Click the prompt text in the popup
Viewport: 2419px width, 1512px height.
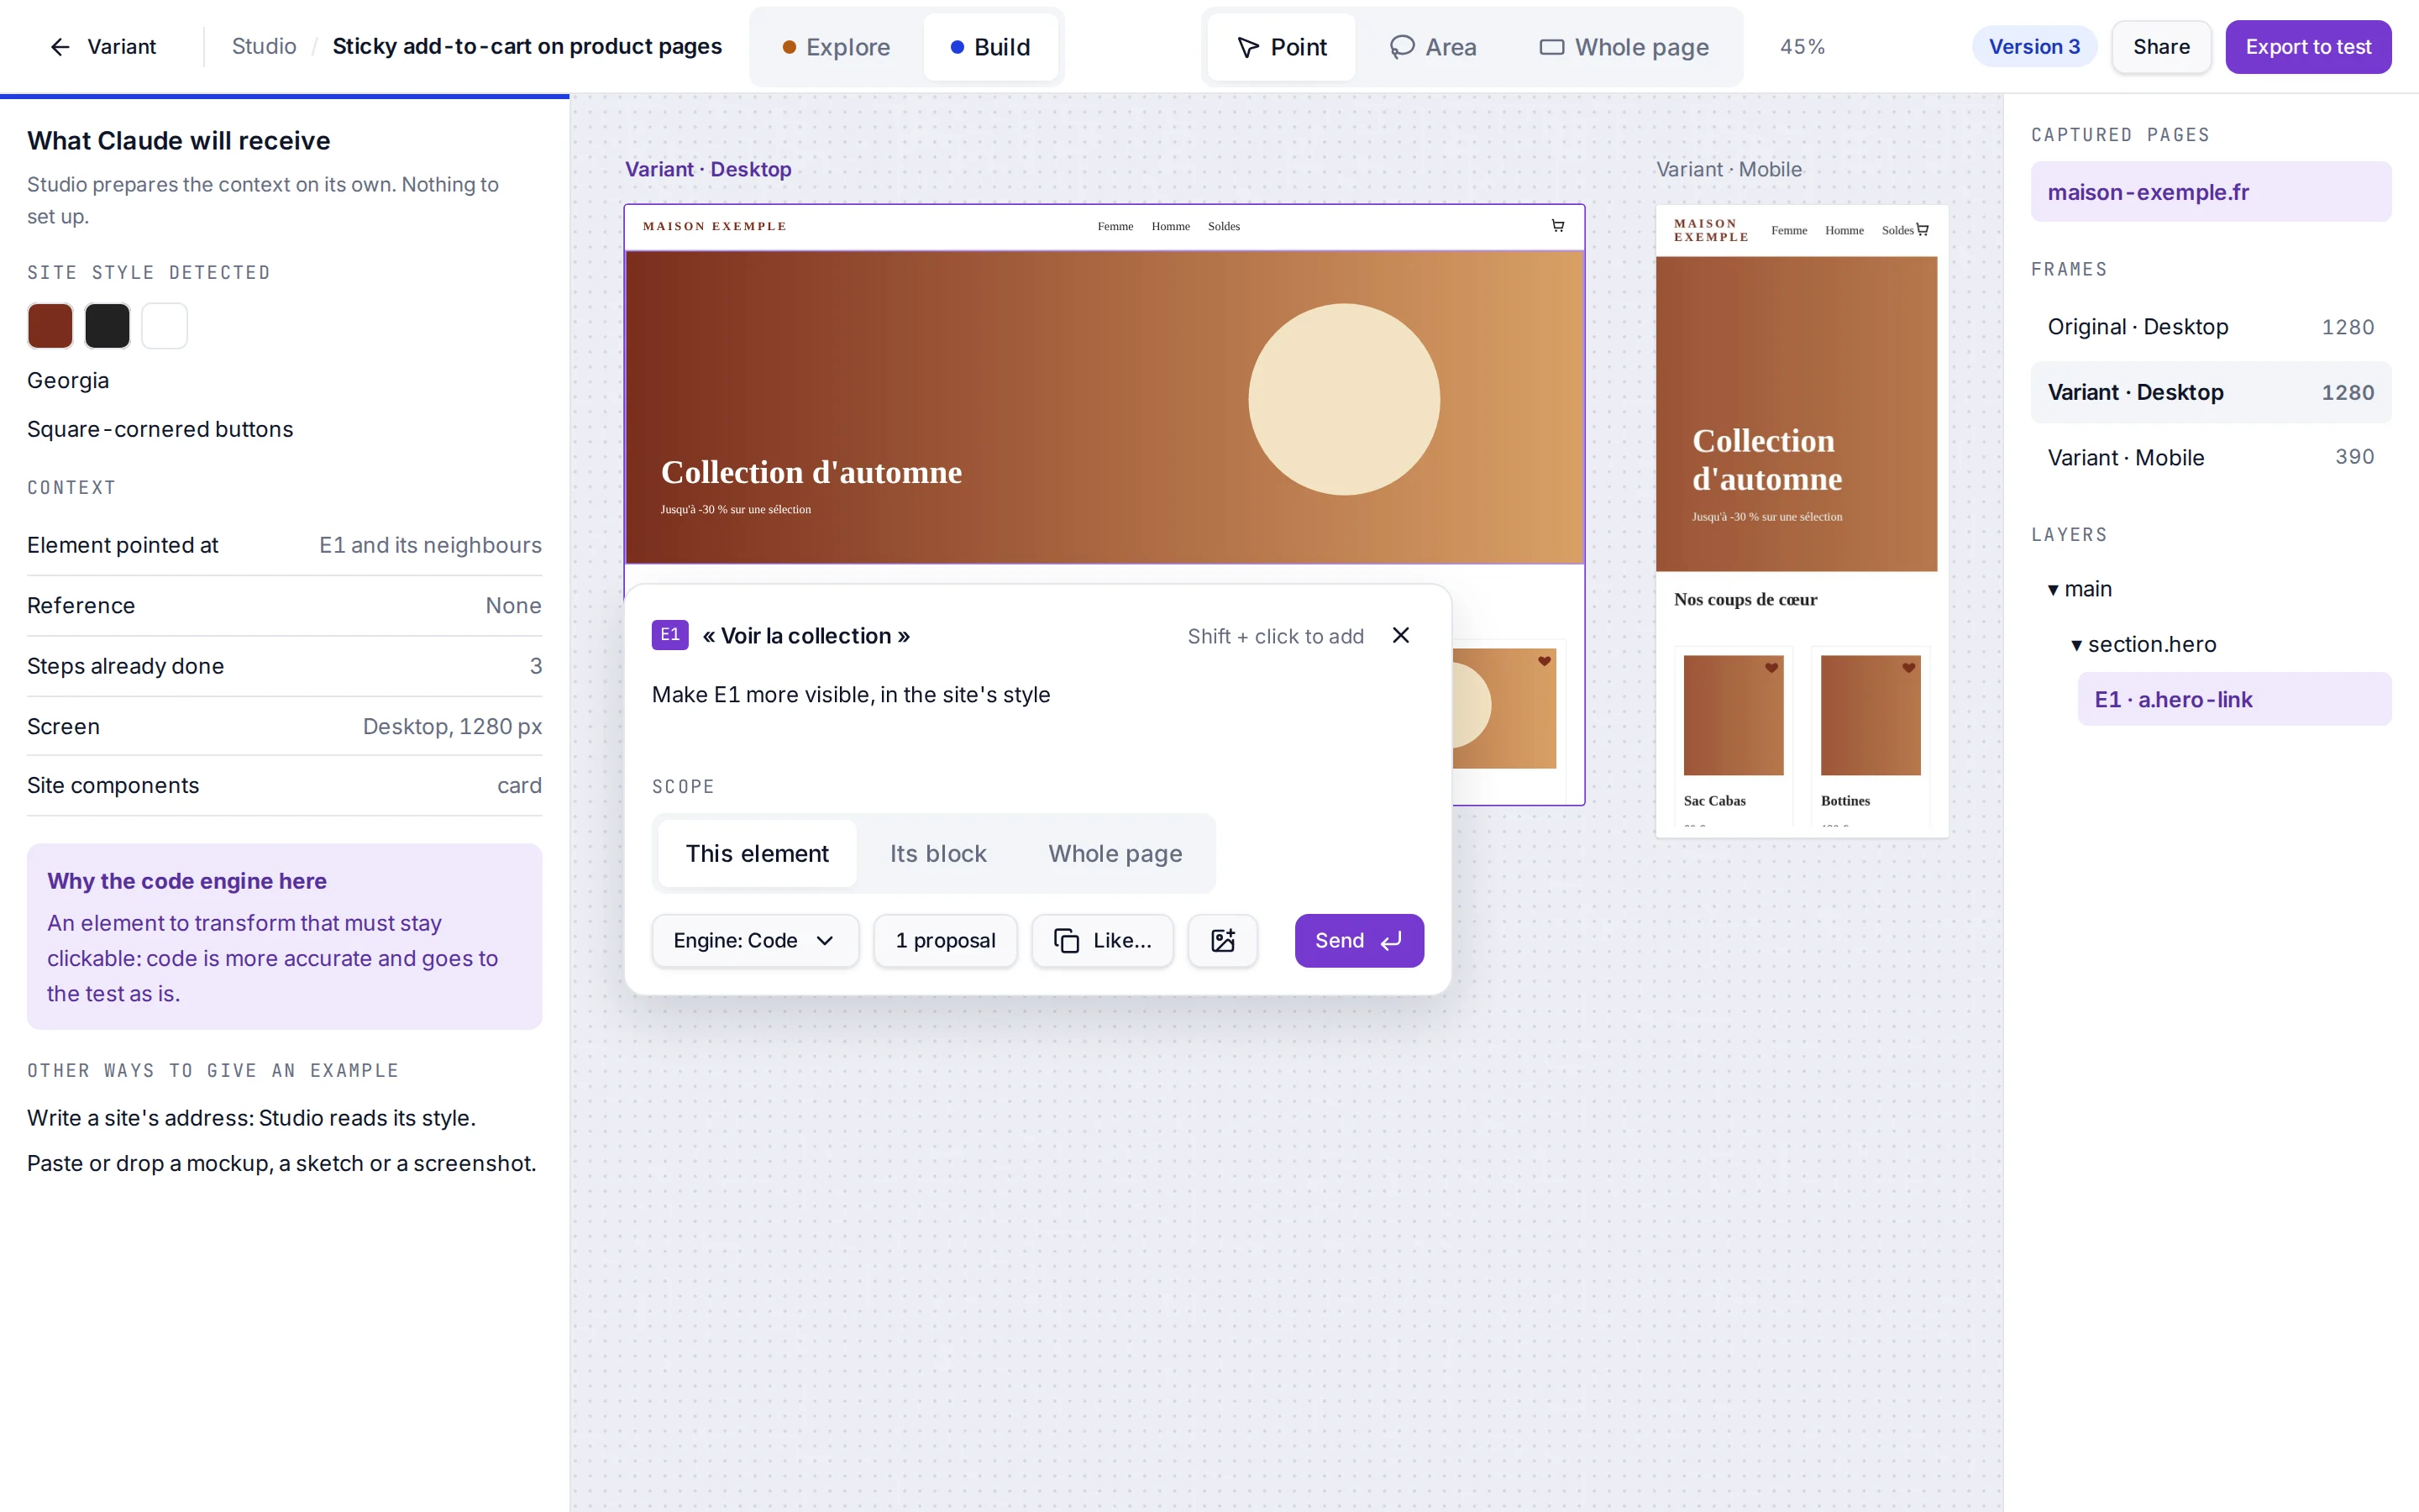851,695
